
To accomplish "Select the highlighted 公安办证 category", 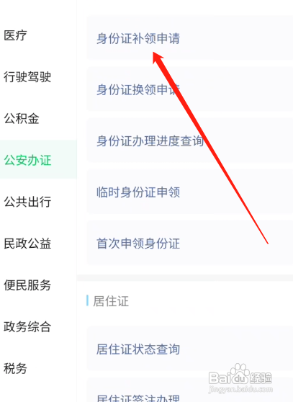I will (38, 159).
